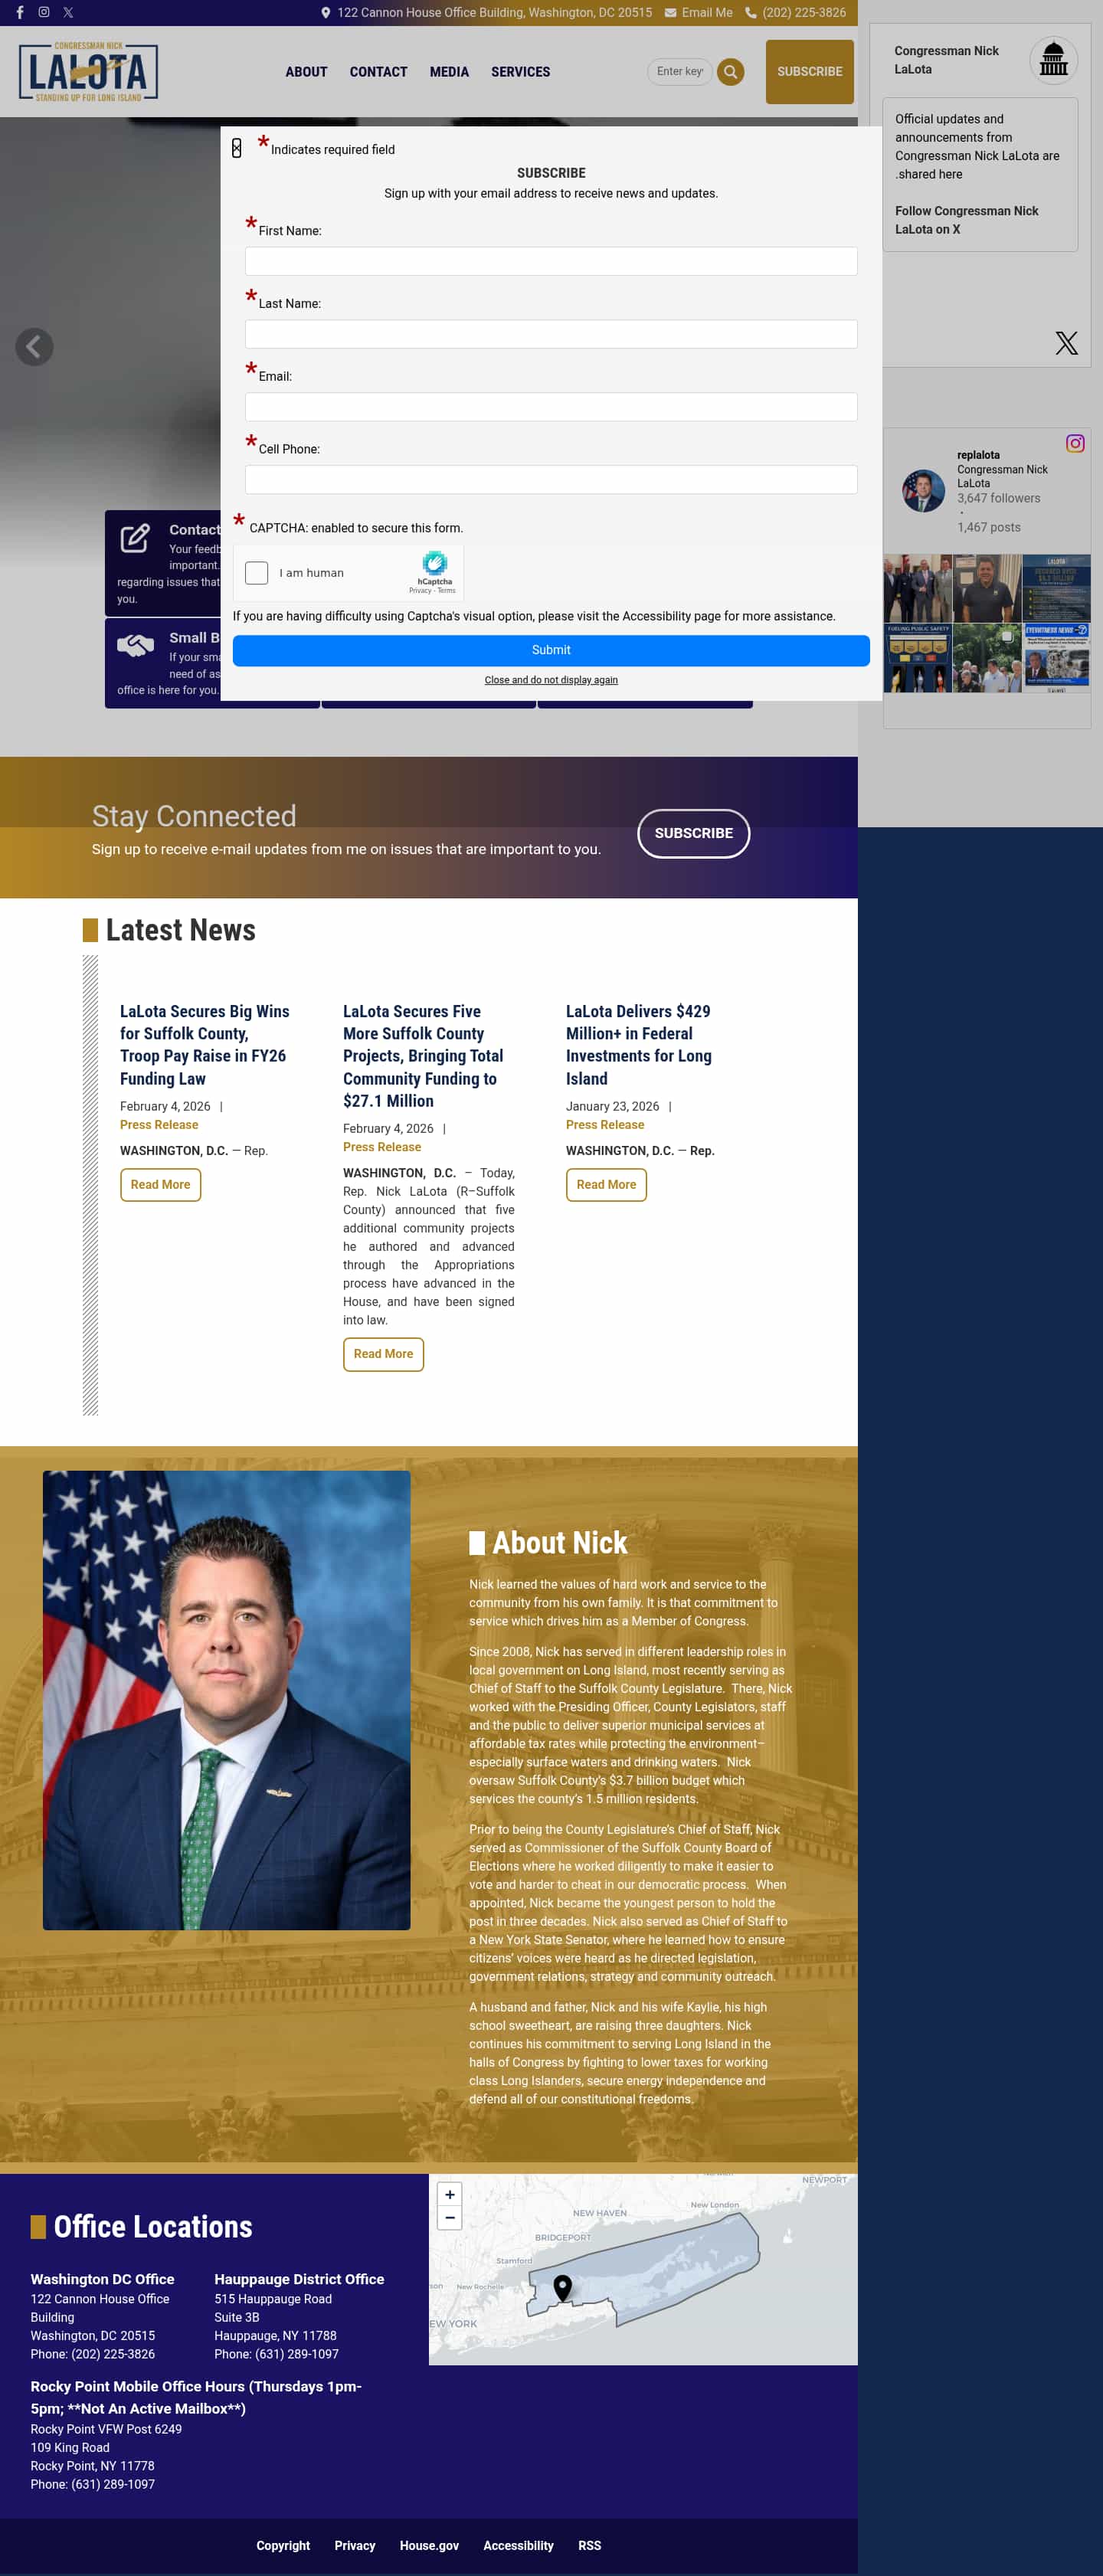Open the X logo in sidebar widget

click(x=1066, y=343)
